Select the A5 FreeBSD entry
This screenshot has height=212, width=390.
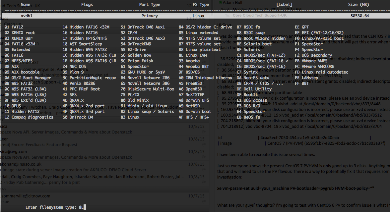190,83
